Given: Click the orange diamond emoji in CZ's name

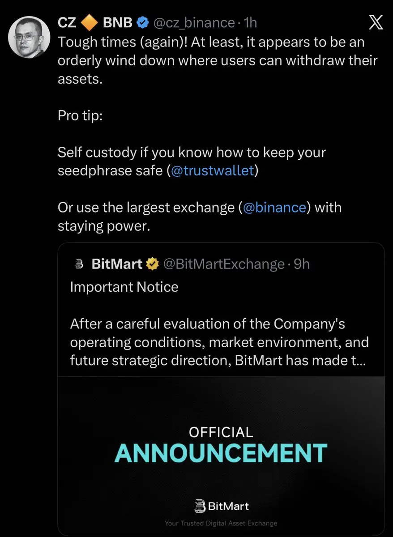Looking at the screenshot, I should [x=89, y=22].
